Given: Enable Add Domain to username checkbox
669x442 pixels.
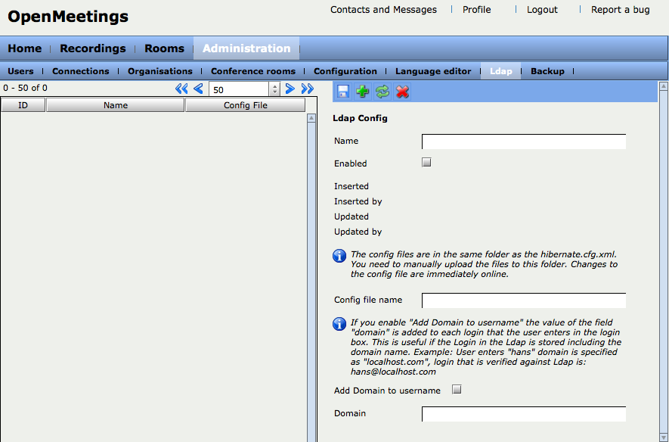Looking at the screenshot, I should (457, 390).
